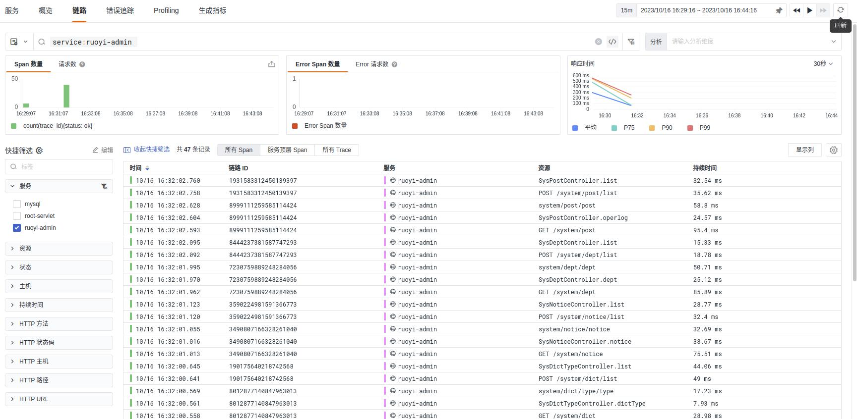Click the 显示列 button
This screenshot has width=857, height=419.
click(804, 150)
